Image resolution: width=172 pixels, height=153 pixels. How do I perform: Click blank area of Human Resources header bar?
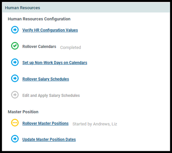click(x=104, y=8)
